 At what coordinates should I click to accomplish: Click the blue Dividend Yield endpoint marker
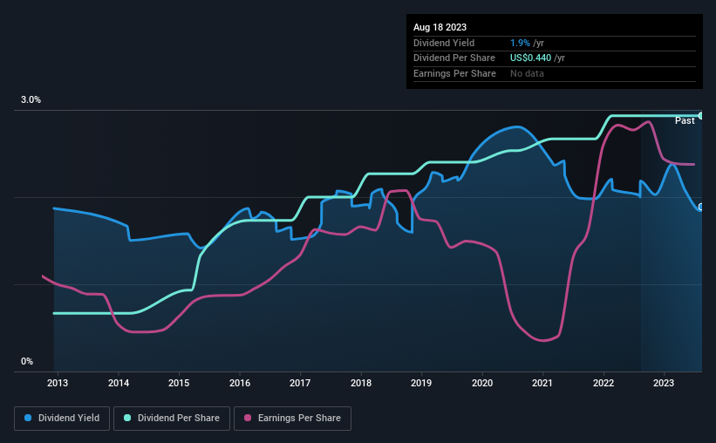(x=701, y=207)
